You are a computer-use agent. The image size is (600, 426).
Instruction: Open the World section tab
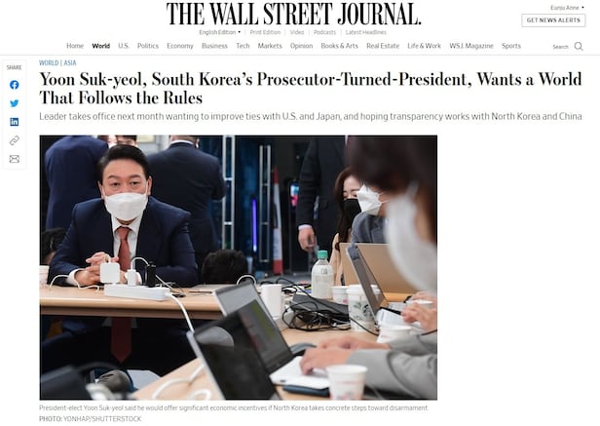[x=101, y=46]
